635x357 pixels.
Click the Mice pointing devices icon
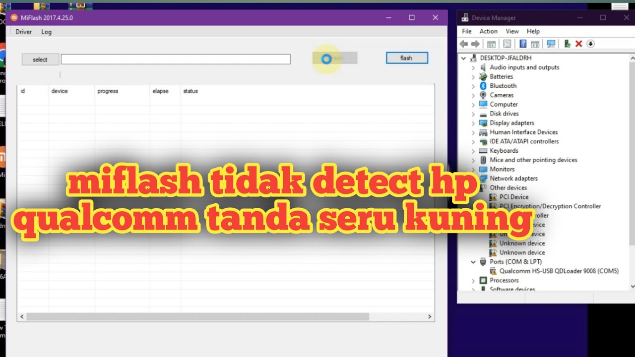pyautogui.click(x=483, y=160)
